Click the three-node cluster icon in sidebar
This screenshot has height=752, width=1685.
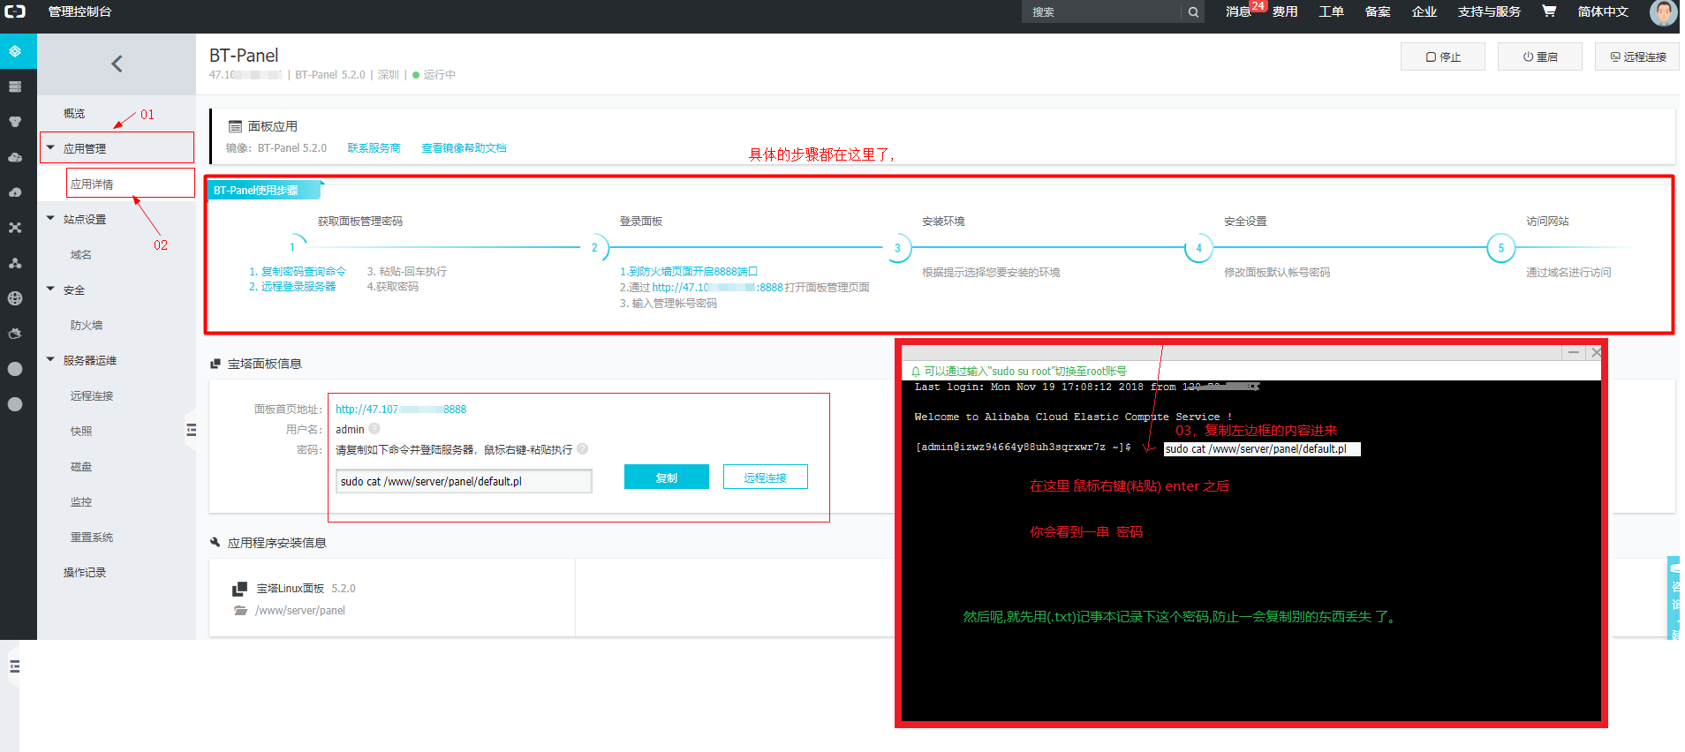pyautogui.click(x=15, y=263)
